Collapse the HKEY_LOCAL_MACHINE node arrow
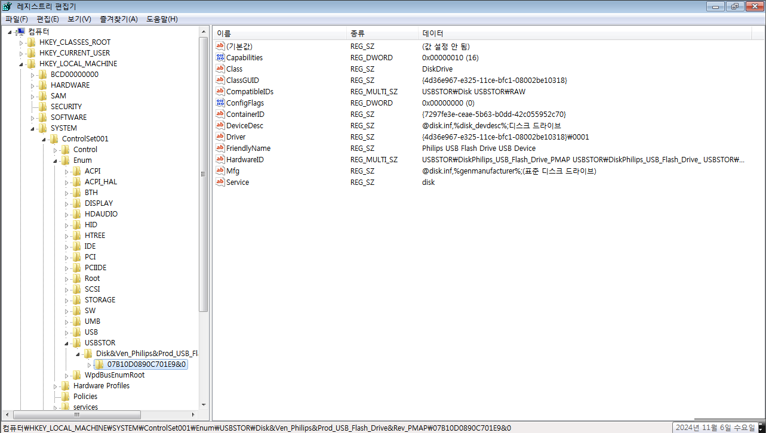The height and width of the screenshot is (433, 766). point(21,64)
